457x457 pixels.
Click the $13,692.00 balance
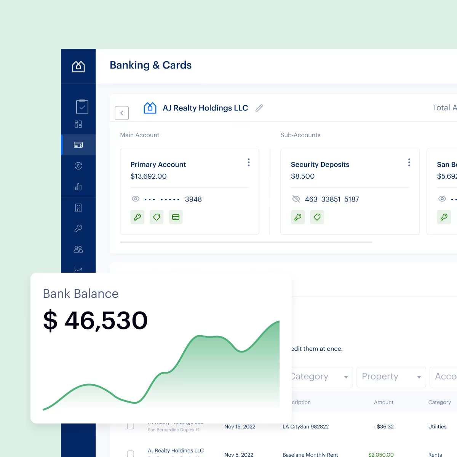pyautogui.click(x=149, y=176)
